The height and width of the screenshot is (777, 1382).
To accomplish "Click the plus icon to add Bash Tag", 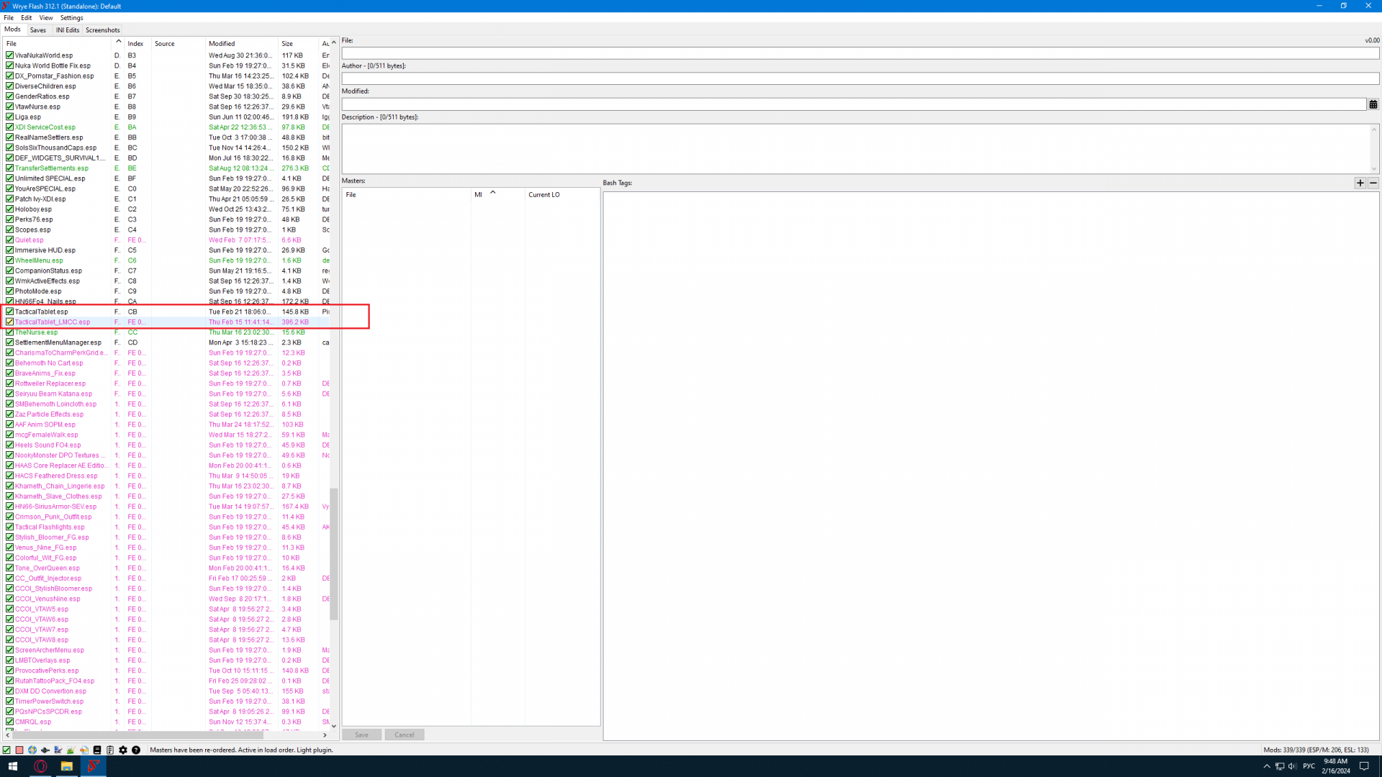I will click(1360, 183).
